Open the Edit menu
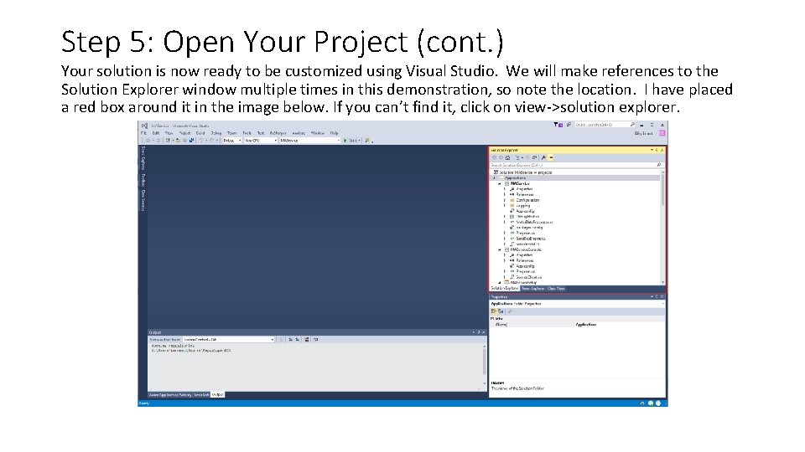 [156, 133]
